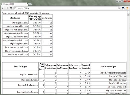The image size is (130, 95).
Task: Click the 149:50:58 time for accounts.youtube.com
Action: pos(35,33)
